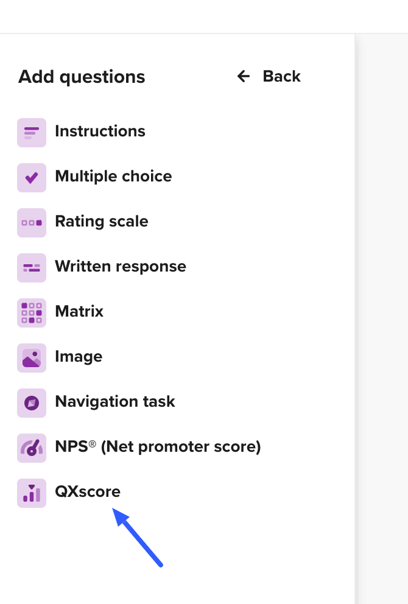
Task: Choose the Rating scale label
Action: pos(102,221)
